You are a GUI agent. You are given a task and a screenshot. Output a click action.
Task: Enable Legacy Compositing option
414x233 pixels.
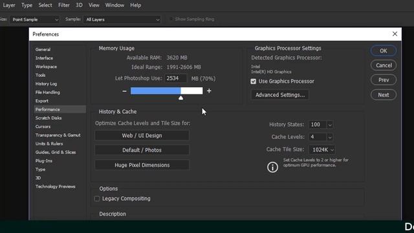point(97,199)
